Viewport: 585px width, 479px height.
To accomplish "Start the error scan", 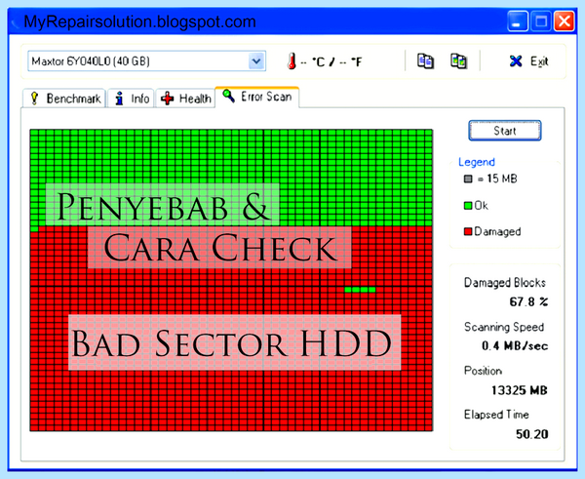I will [x=505, y=131].
